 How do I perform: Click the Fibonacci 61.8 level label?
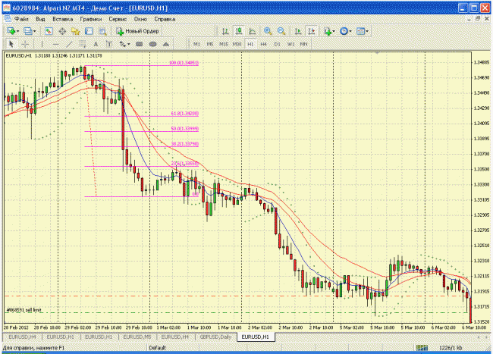tap(184, 114)
